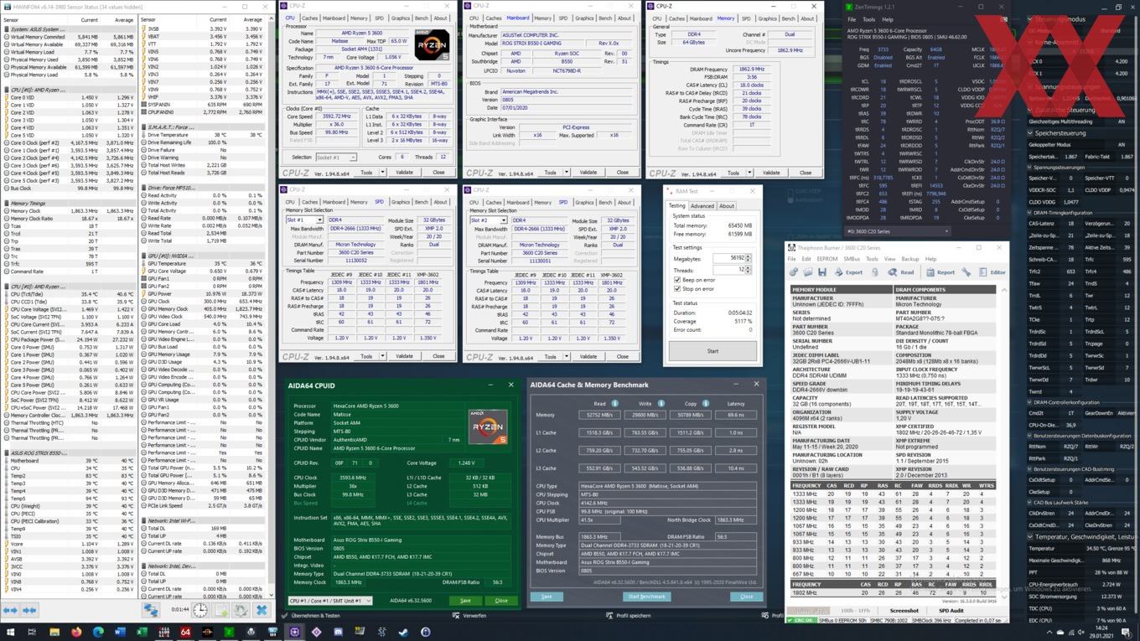Select SPD Audit tab in Thaiphoon Burner
This screenshot has width=1140, height=641.
[951, 611]
